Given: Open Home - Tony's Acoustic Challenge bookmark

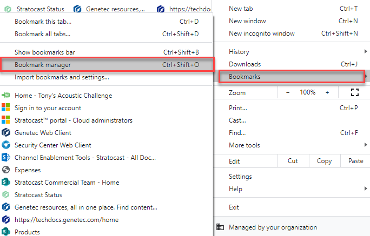Looking at the screenshot, I should (107, 96).
